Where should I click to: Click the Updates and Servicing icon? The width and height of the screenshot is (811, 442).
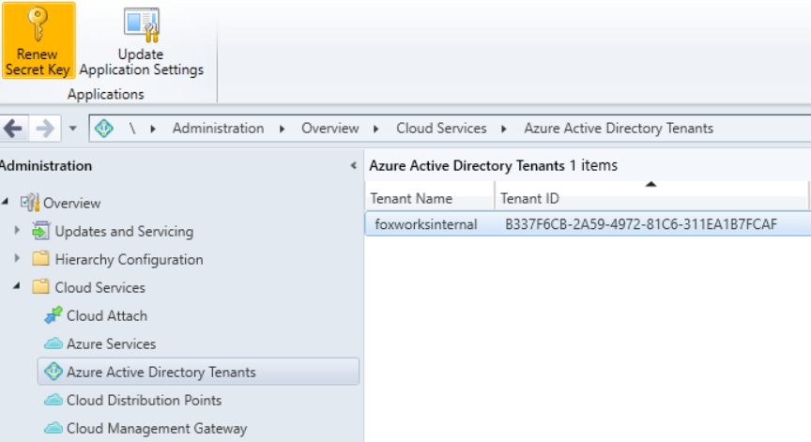(x=41, y=231)
